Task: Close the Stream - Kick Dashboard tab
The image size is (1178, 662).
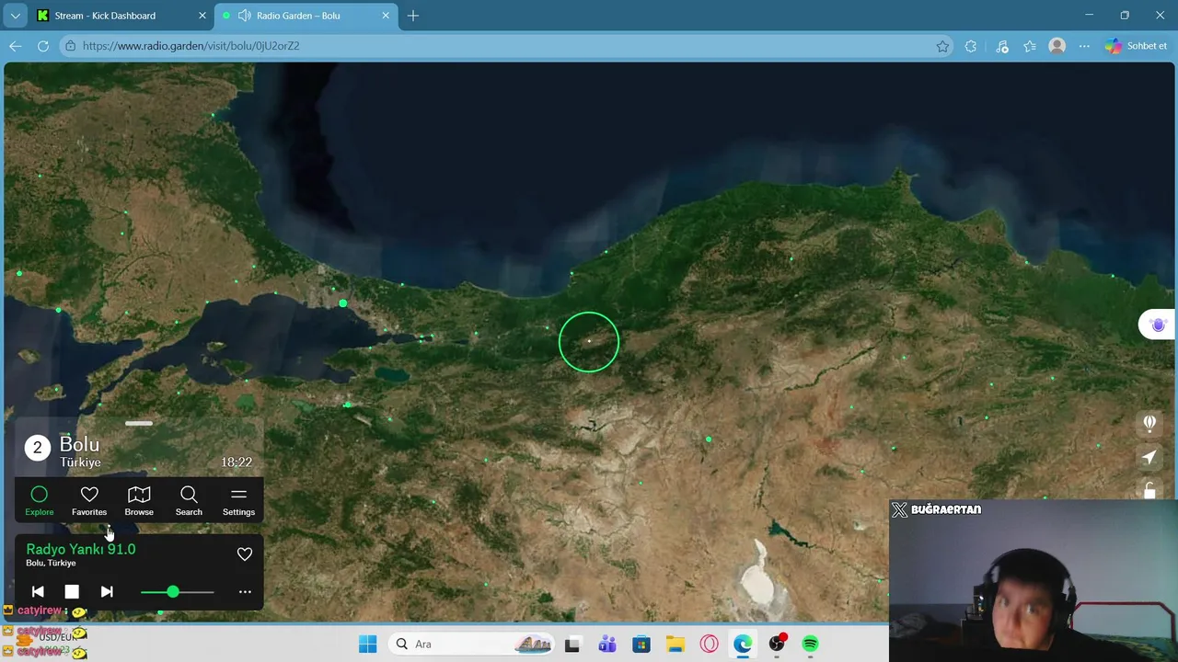Action: coord(202,16)
